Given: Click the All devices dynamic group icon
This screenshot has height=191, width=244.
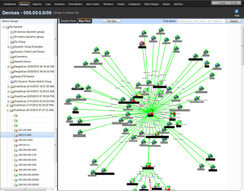Looking at the screenshot, I should [12, 32].
